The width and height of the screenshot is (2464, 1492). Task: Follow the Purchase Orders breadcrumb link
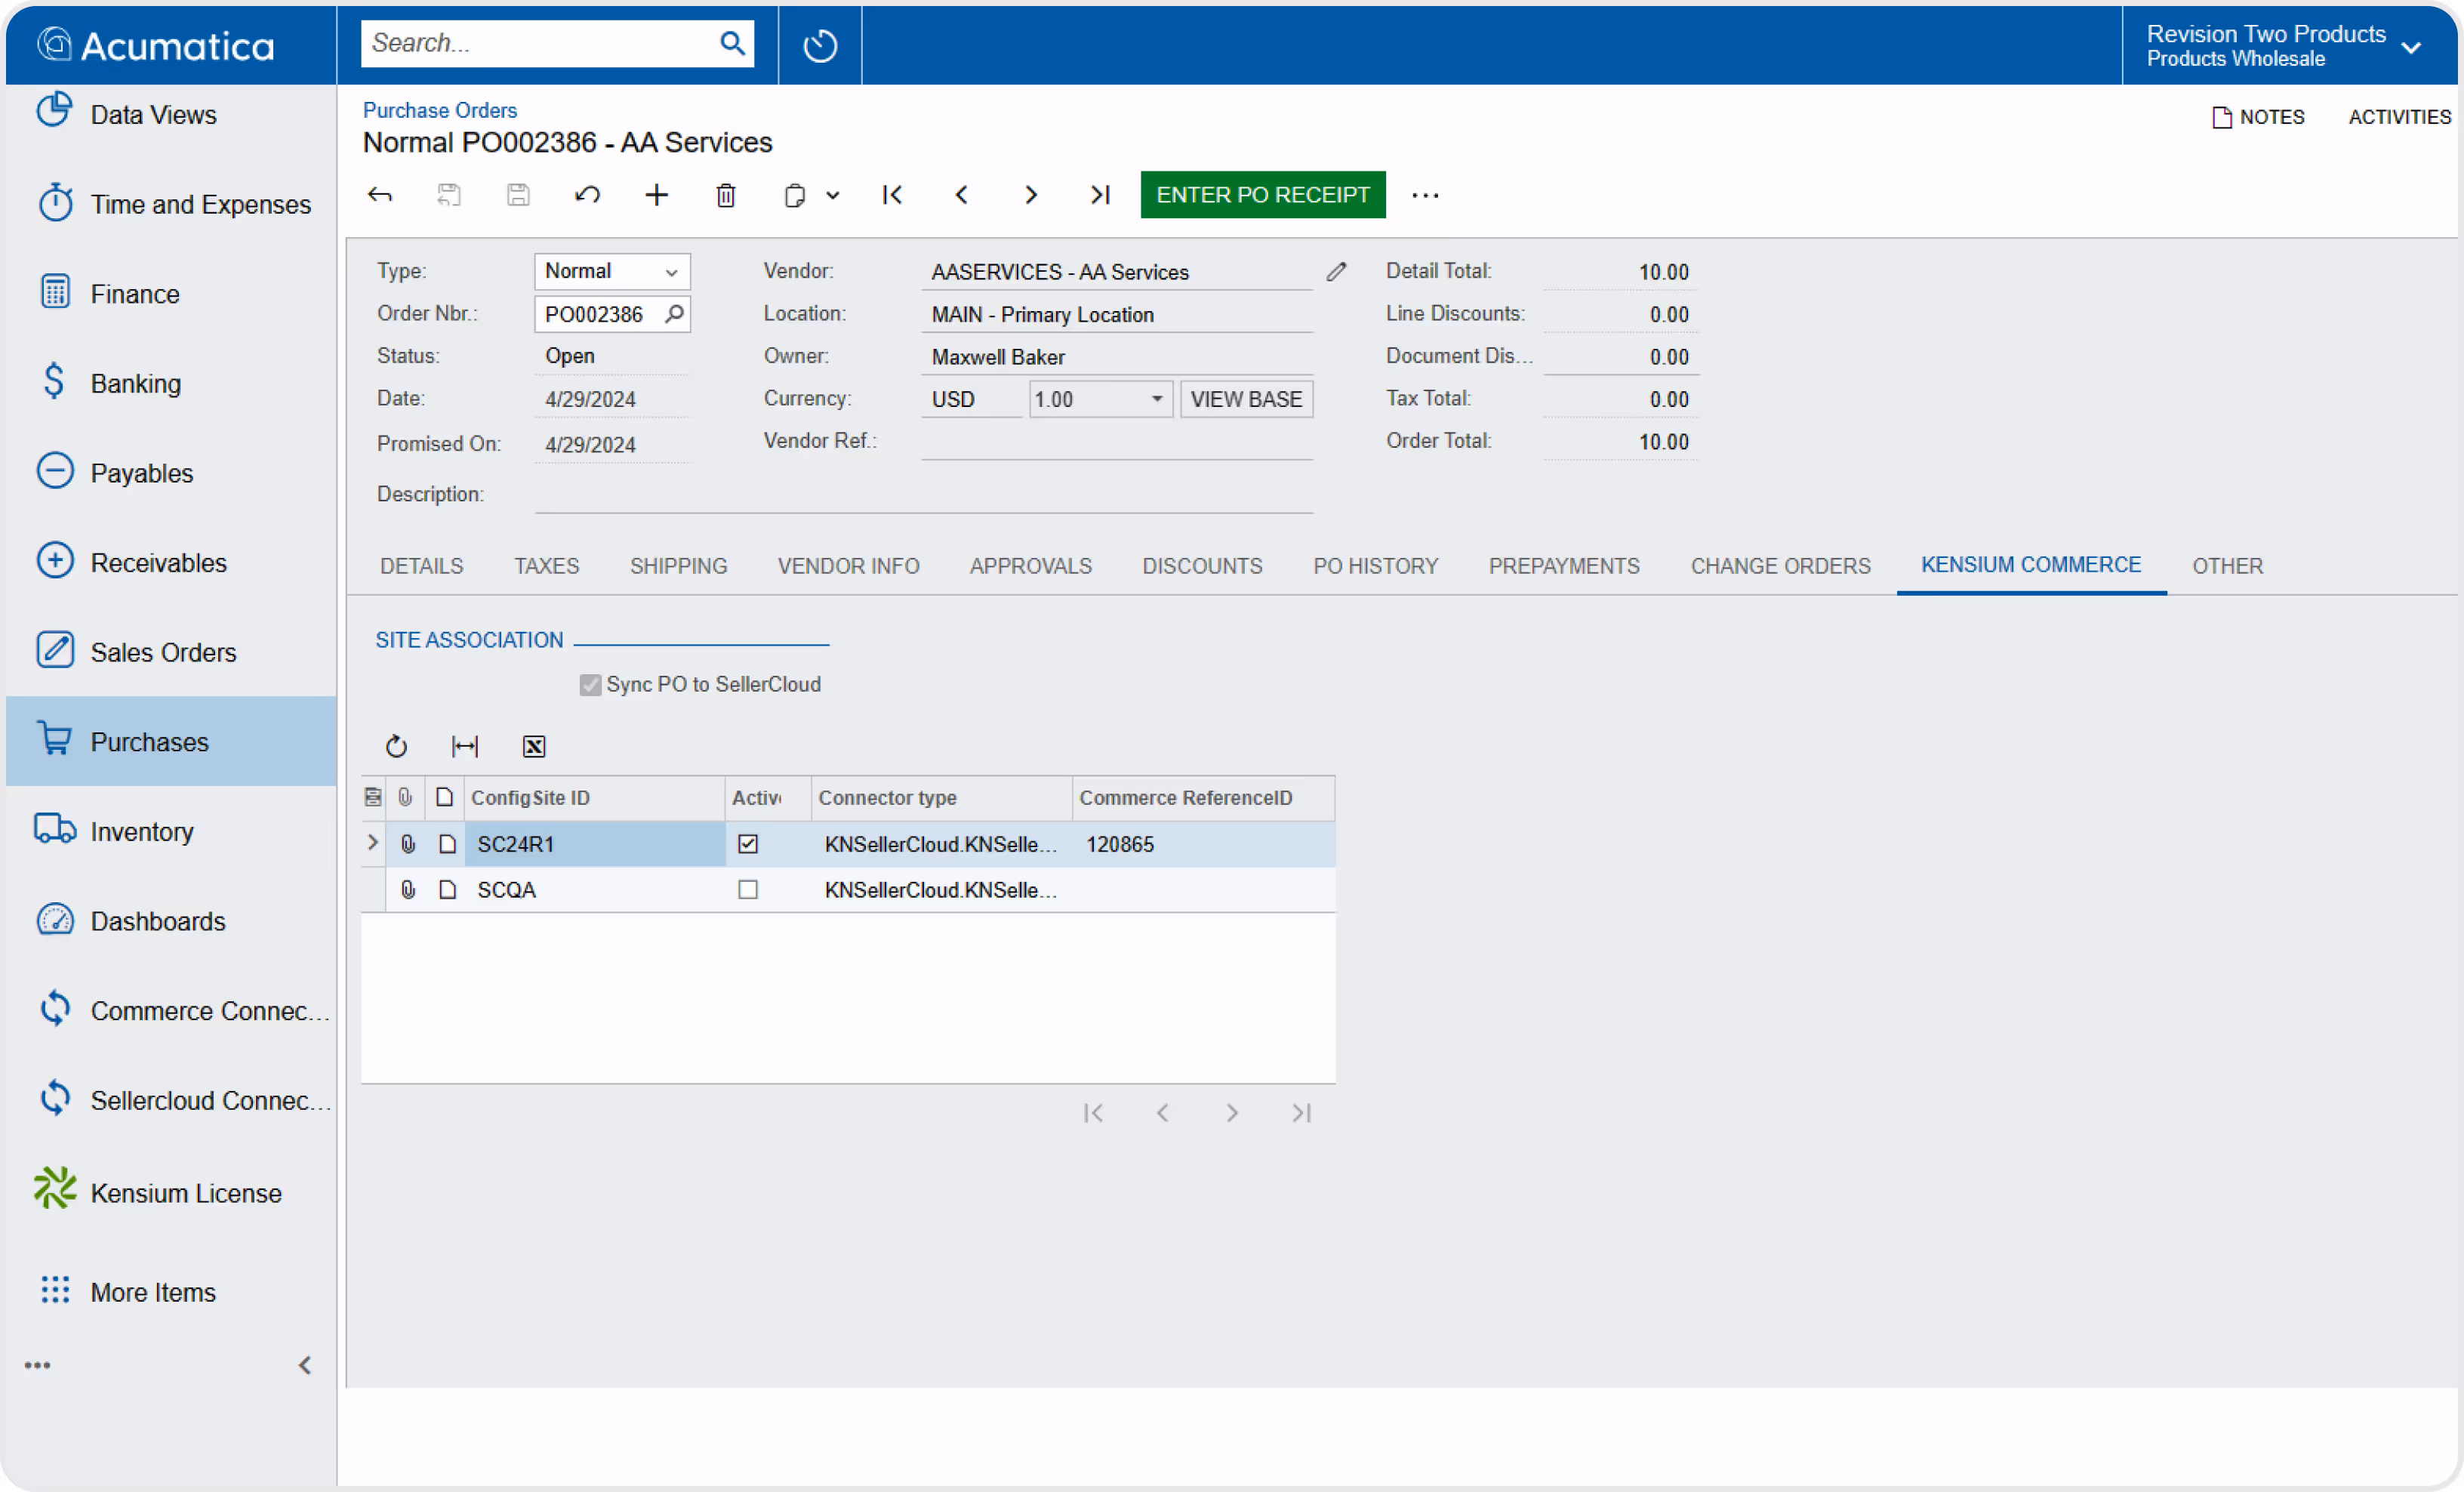click(440, 110)
